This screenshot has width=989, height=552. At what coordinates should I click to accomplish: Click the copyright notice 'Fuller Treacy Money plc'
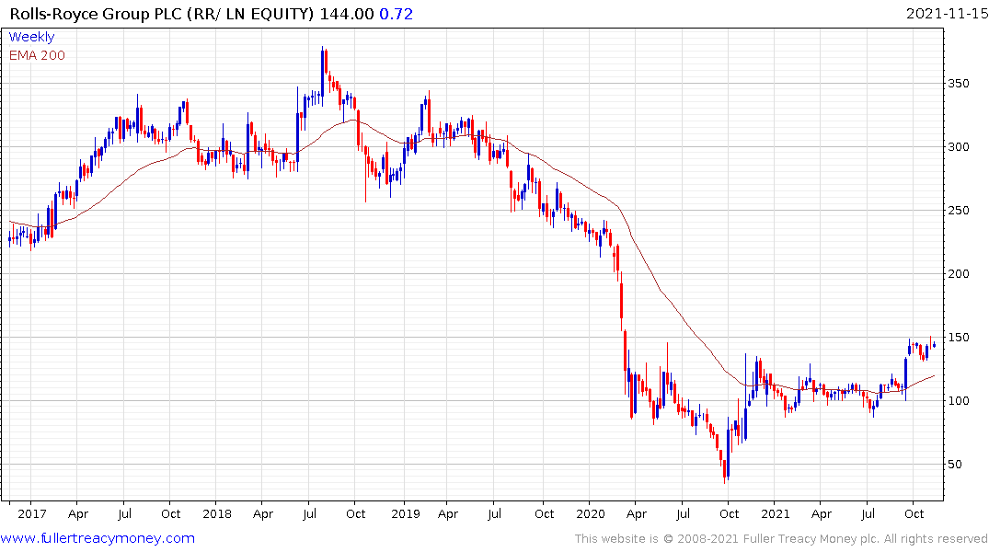point(811,539)
